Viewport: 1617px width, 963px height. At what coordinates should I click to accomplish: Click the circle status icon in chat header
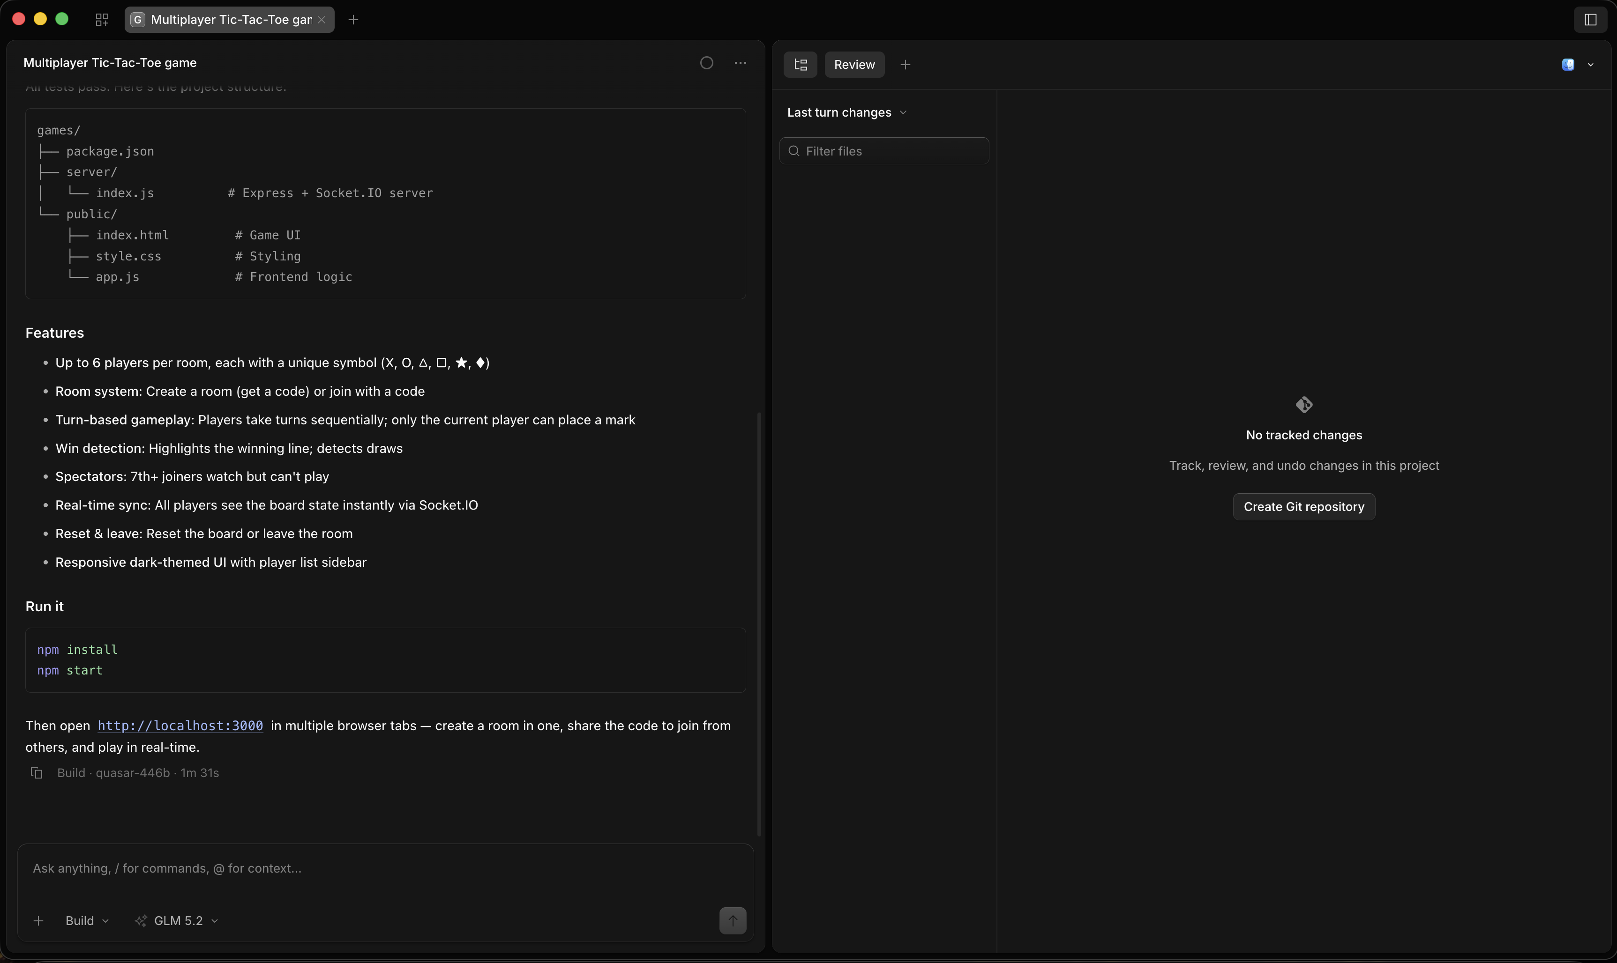(707, 63)
